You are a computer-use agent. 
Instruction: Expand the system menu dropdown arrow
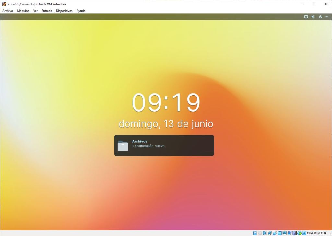click(x=326, y=17)
